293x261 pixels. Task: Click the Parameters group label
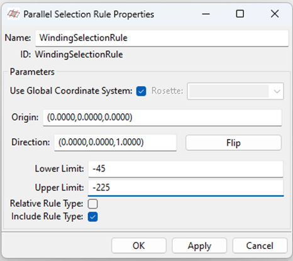click(x=32, y=72)
